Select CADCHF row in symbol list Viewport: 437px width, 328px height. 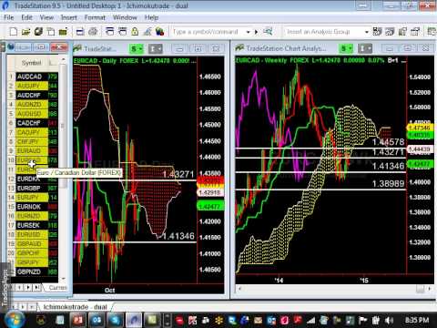[x=32, y=123]
